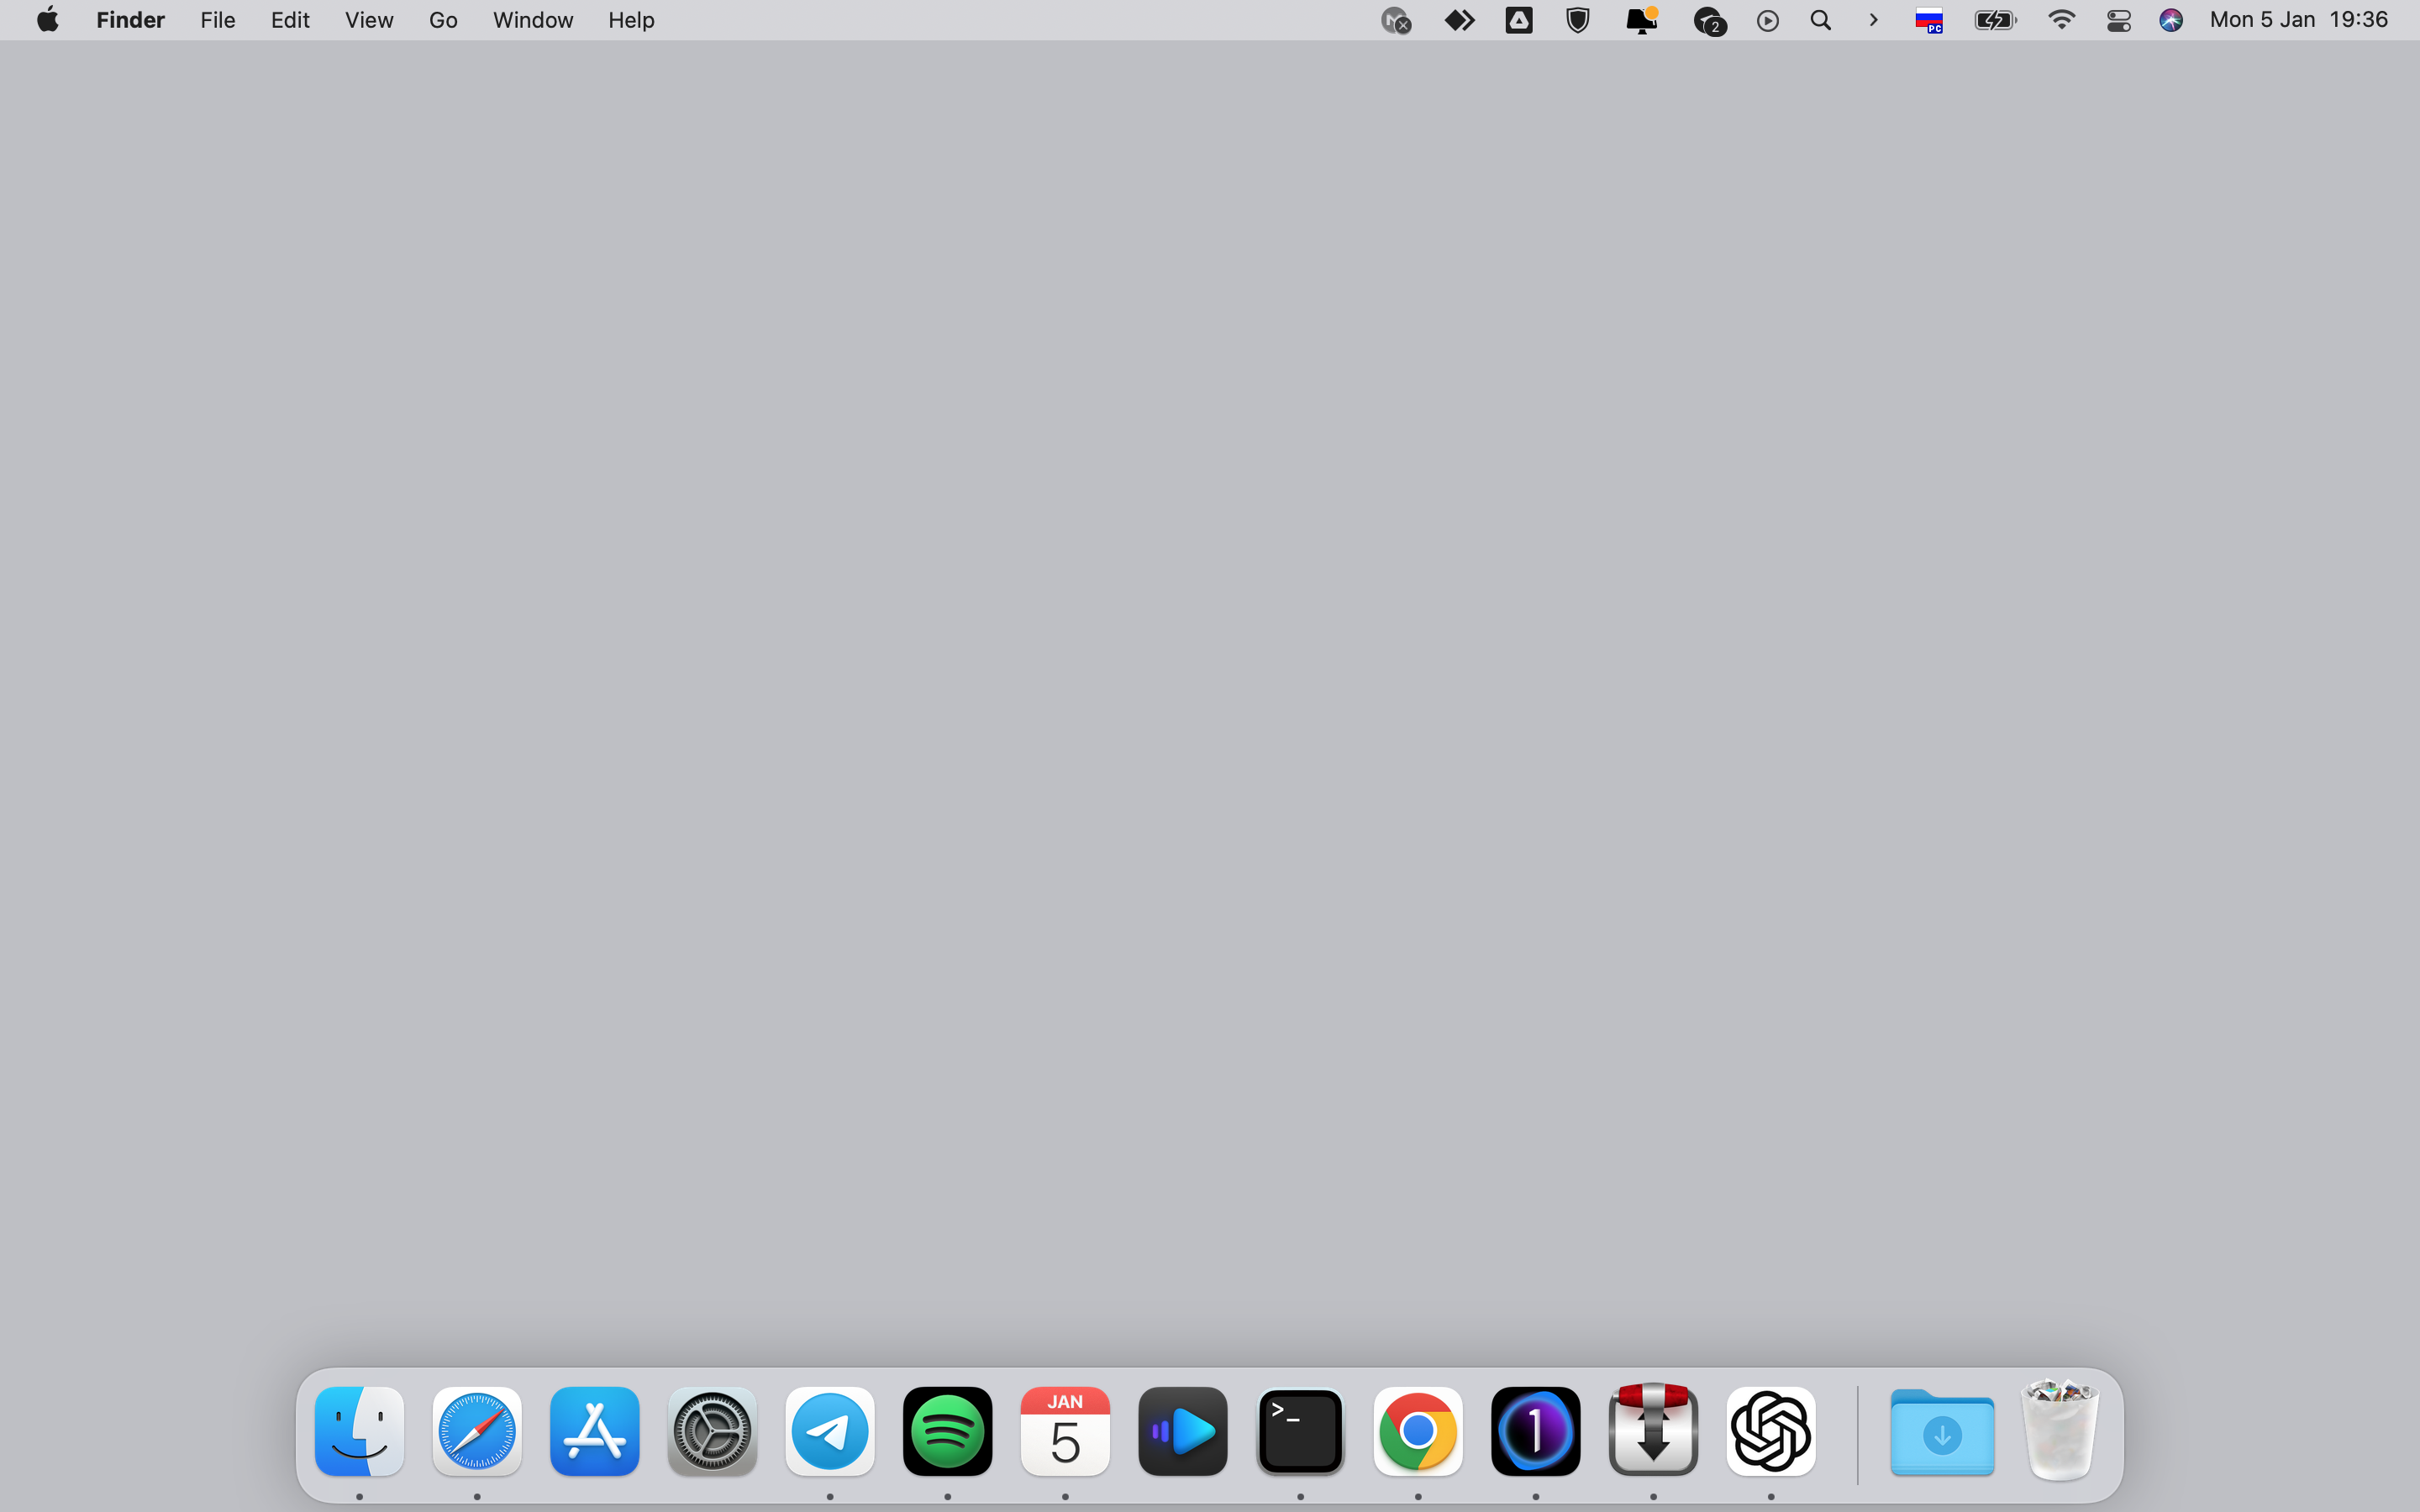Viewport: 2420px width, 1512px height.
Task: Launch Safari from the Dock
Action: (x=477, y=1431)
